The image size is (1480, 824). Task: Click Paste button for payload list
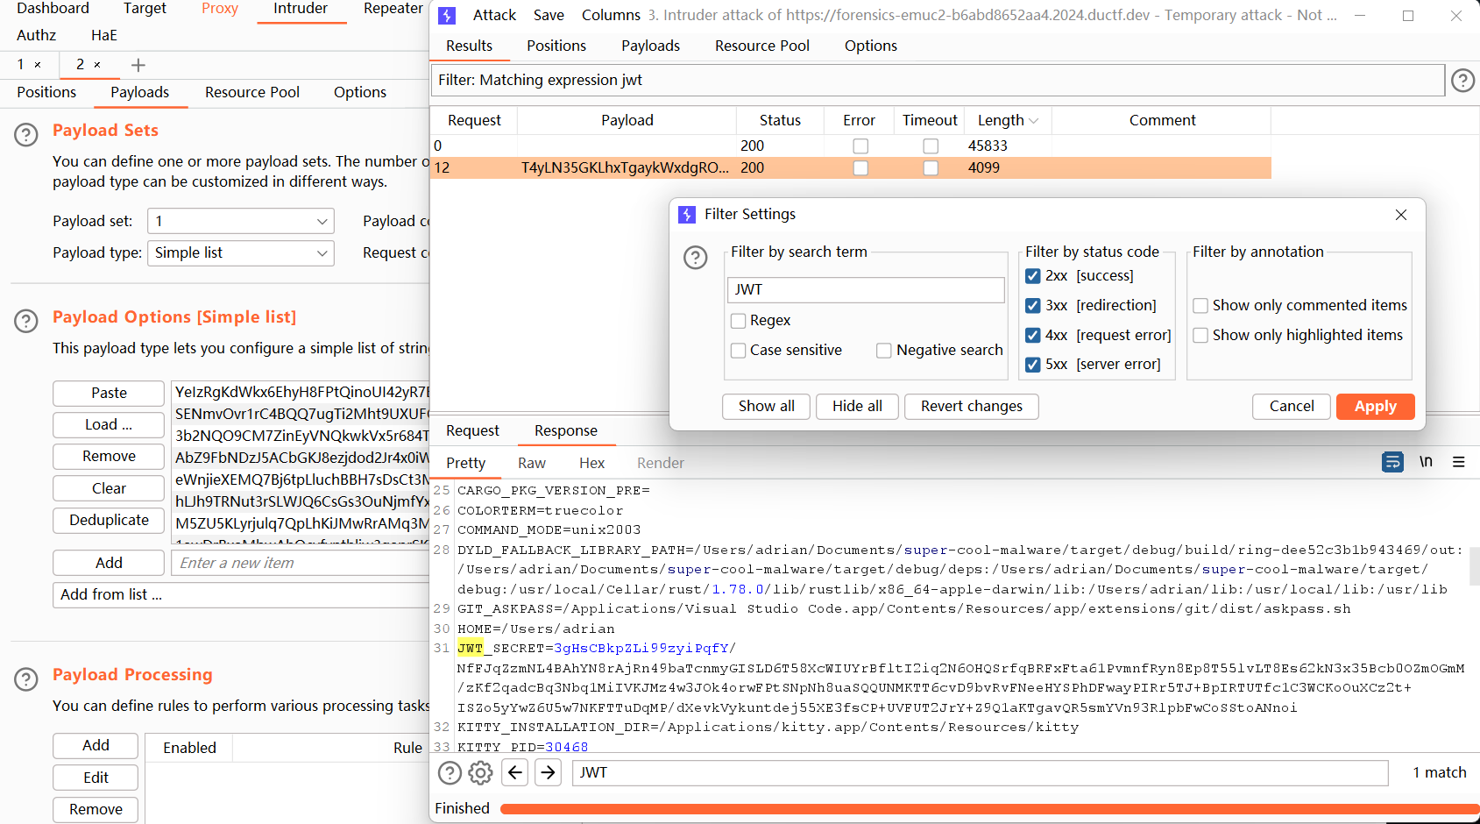tap(109, 394)
